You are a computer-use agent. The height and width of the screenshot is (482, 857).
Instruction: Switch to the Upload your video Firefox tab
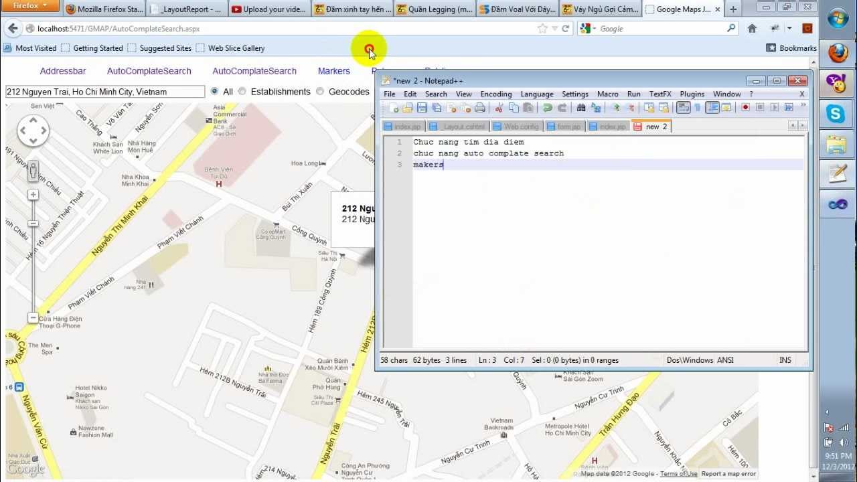(x=268, y=9)
